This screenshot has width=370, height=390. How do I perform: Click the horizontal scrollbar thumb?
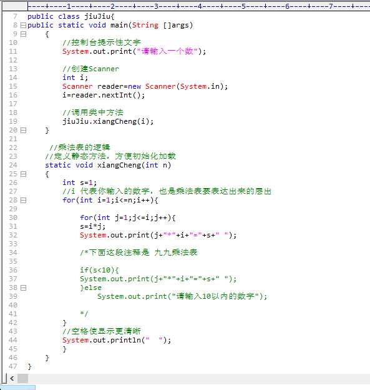pyautogui.click(x=22, y=378)
